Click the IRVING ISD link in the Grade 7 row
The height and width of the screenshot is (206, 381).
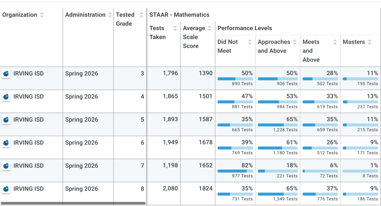(29, 166)
